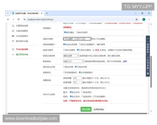The width and height of the screenshot is (157, 125).
Task: View site information icon beside URL
Action: [x=25, y=20]
